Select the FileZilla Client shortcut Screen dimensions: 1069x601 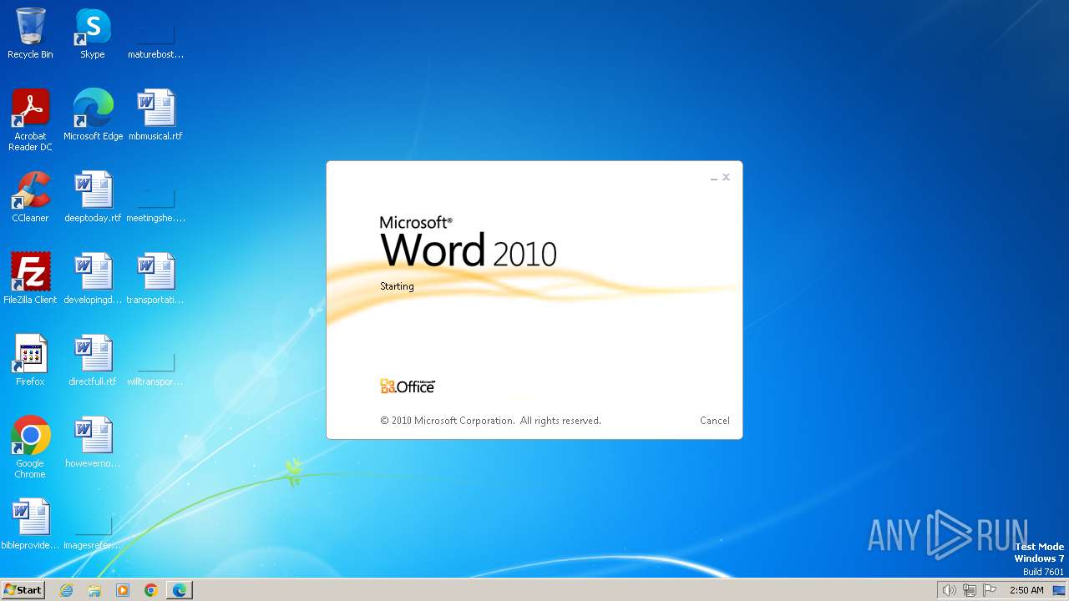(30, 279)
